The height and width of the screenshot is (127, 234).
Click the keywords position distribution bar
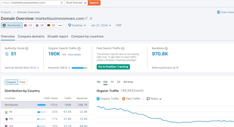coord(79,68)
